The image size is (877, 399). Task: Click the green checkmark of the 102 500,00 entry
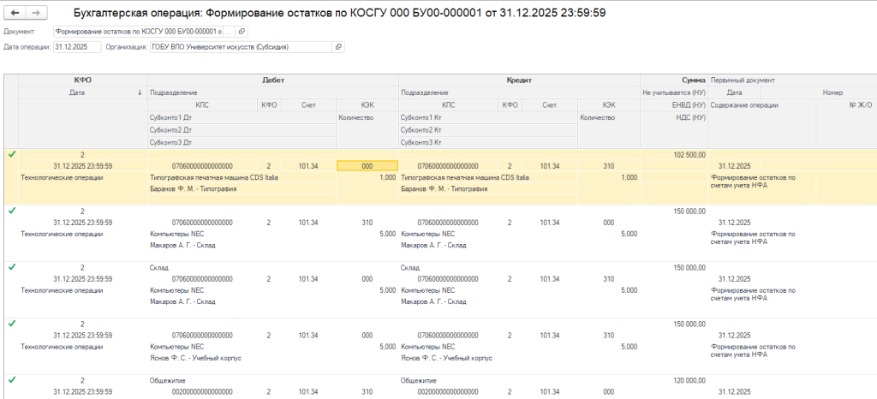(11, 155)
